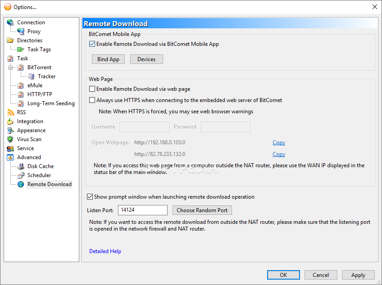Click the Long-Term Seeding clipboard icon

click(x=21, y=103)
